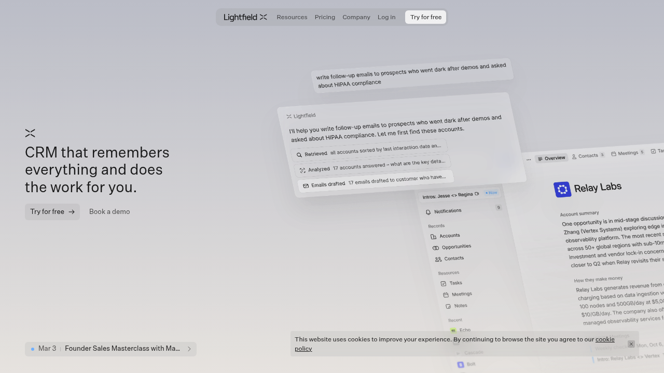Open the Pricing menu item

pyautogui.click(x=325, y=17)
